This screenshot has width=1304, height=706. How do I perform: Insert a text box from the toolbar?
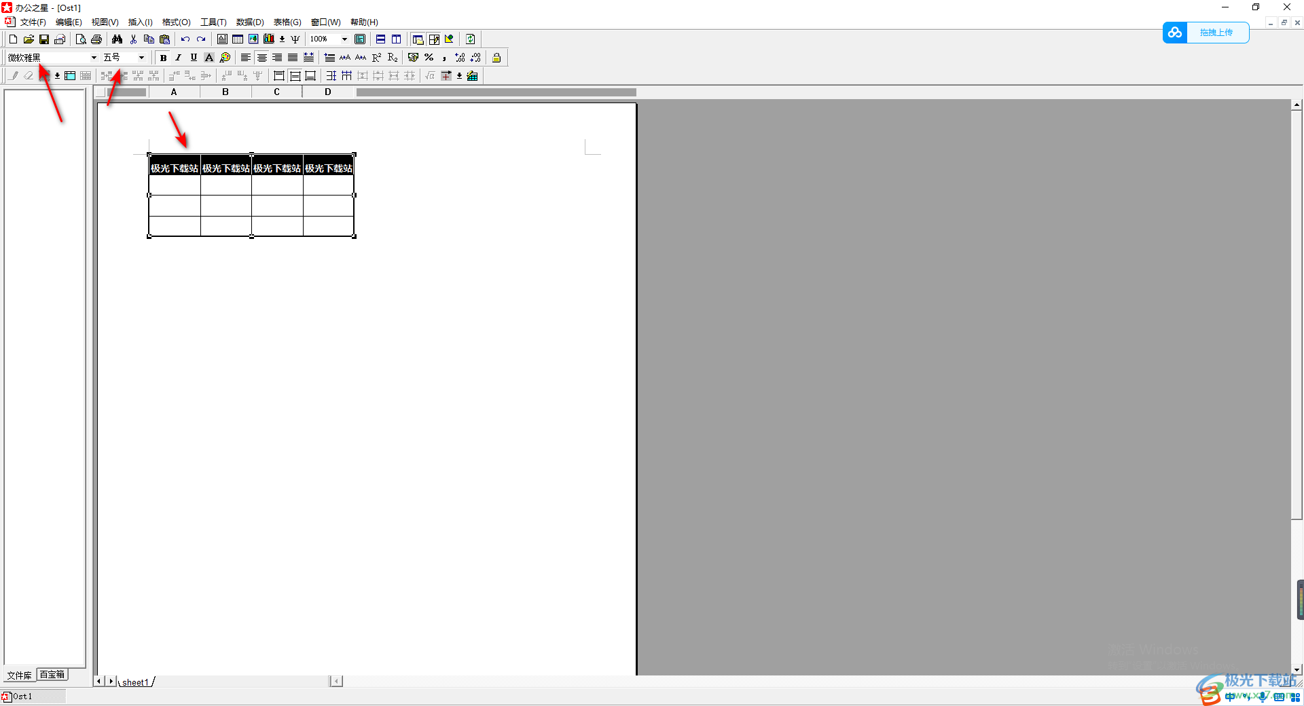222,39
